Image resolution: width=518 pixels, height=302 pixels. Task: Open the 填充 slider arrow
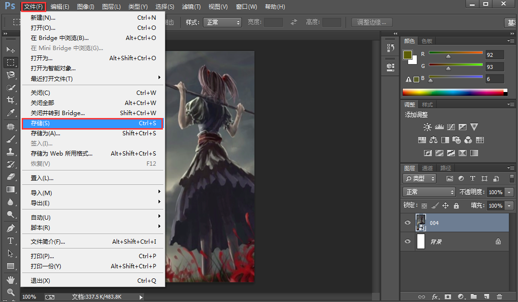[x=509, y=206]
